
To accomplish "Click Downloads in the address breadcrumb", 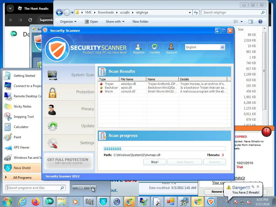I will (106, 12).
